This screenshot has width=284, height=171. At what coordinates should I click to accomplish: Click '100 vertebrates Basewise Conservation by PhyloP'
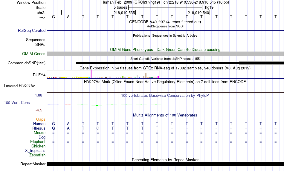[165, 96]
